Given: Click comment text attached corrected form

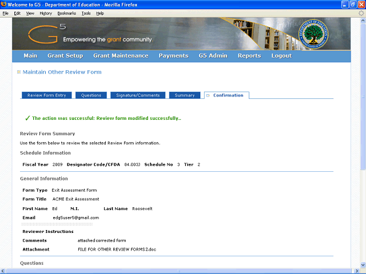Looking at the screenshot, I should [102, 240].
